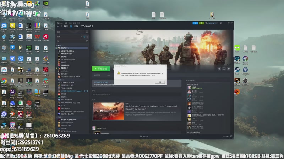Image resolution: width=284 pixels, height=159 pixels.
Task: Open the JYZHANG3.6 profile tab
Action: point(87,26)
